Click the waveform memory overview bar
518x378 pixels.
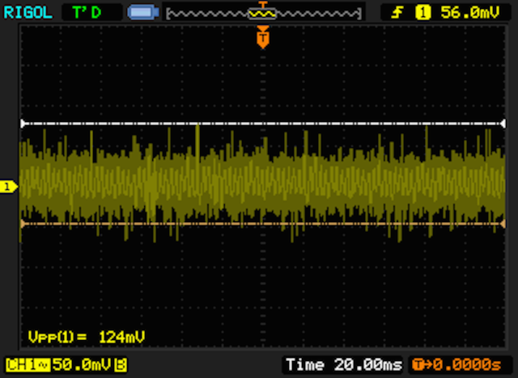(x=264, y=14)
